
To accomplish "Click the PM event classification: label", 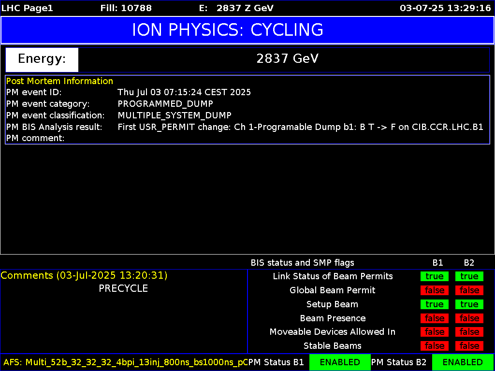I will tap(55, 115).
